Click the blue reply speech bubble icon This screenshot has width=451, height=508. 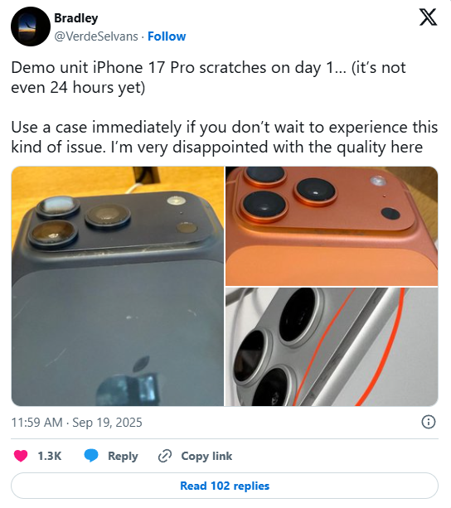coord(91,456)
